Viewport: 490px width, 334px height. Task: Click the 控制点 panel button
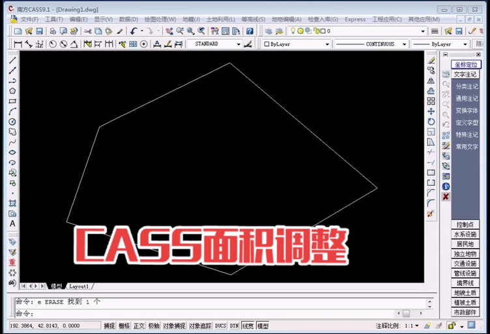point(465,225)
